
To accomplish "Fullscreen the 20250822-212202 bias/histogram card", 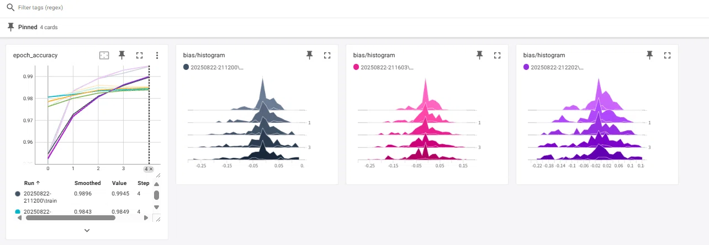I will pyautogui.click(x=667, y=55).
